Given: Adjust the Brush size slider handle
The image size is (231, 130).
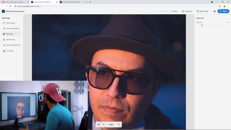Looking at the screenshot, I should tap(202, 25).
